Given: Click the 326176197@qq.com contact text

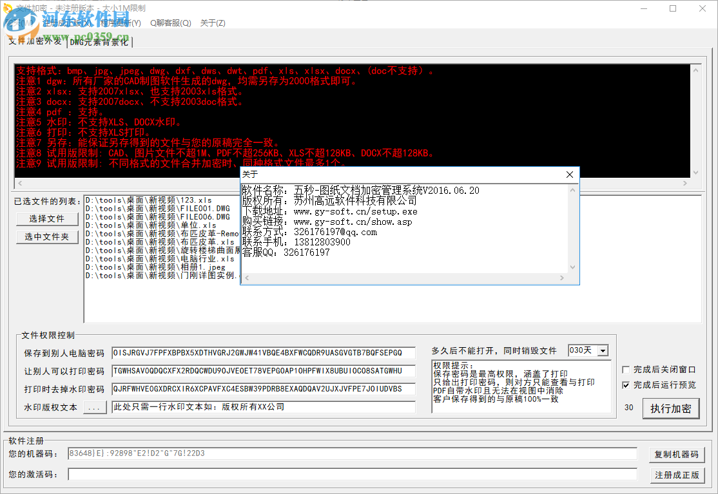Looking at the screenshot, I should [x=335, y=232].
